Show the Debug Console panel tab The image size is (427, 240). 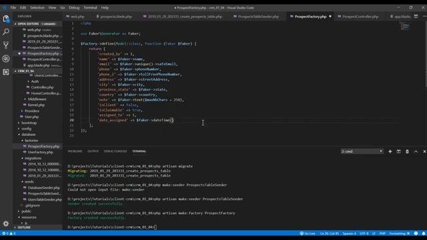(x=115, y=151)
